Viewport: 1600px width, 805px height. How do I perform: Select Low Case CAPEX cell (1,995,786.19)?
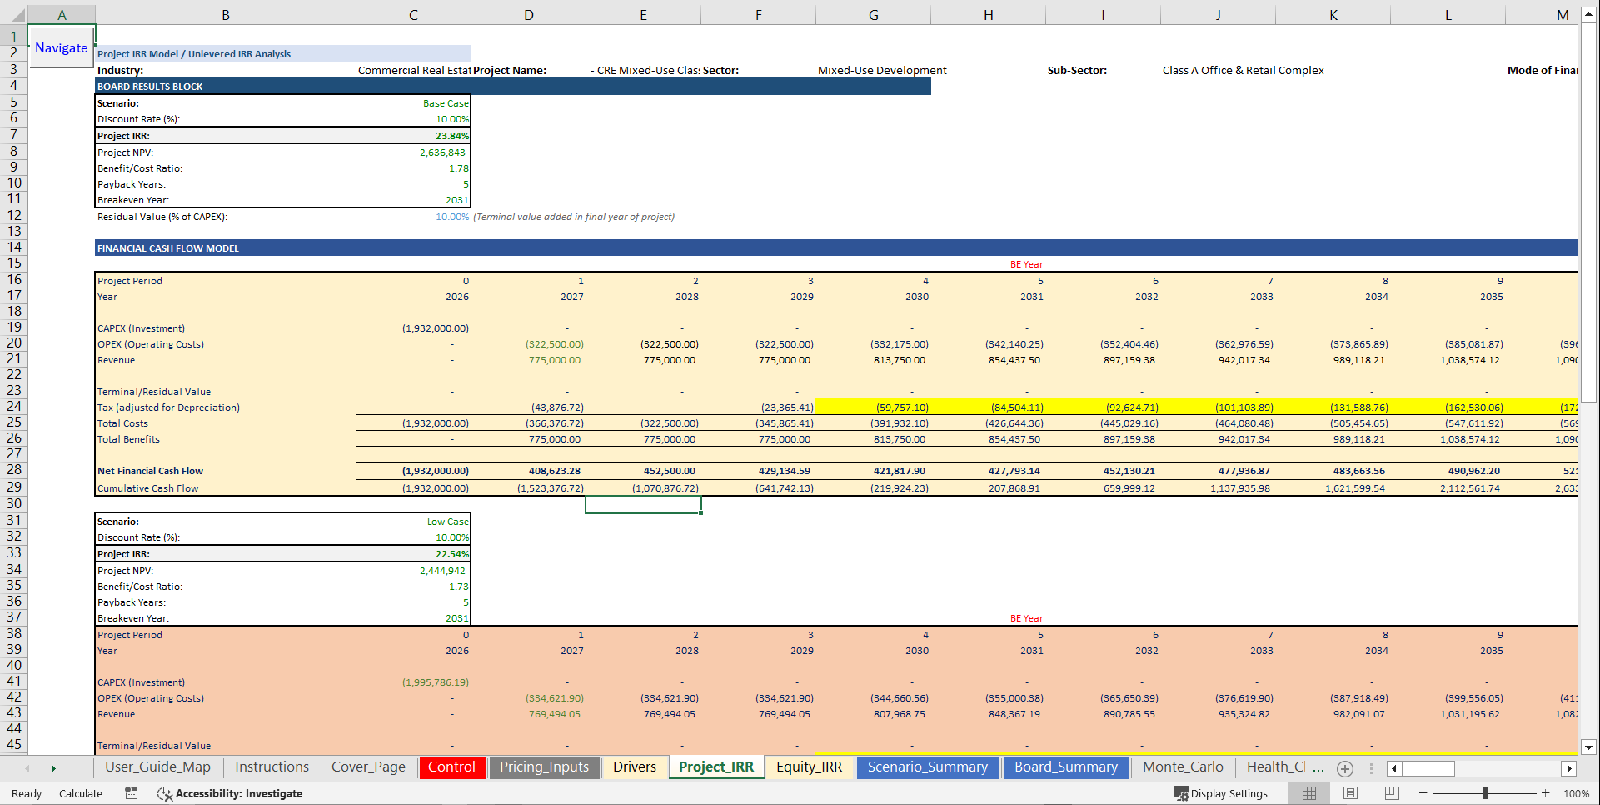(x=413, y=682)
